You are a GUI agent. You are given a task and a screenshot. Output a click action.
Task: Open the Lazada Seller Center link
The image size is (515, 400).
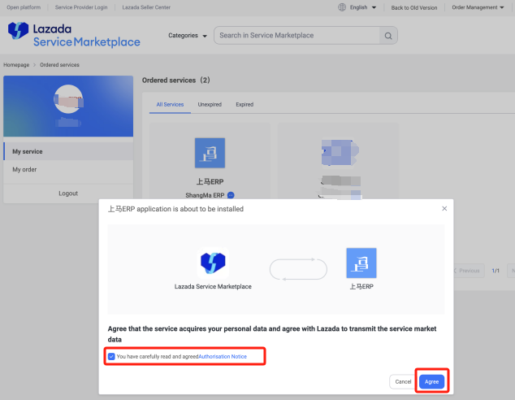(146, 7)
